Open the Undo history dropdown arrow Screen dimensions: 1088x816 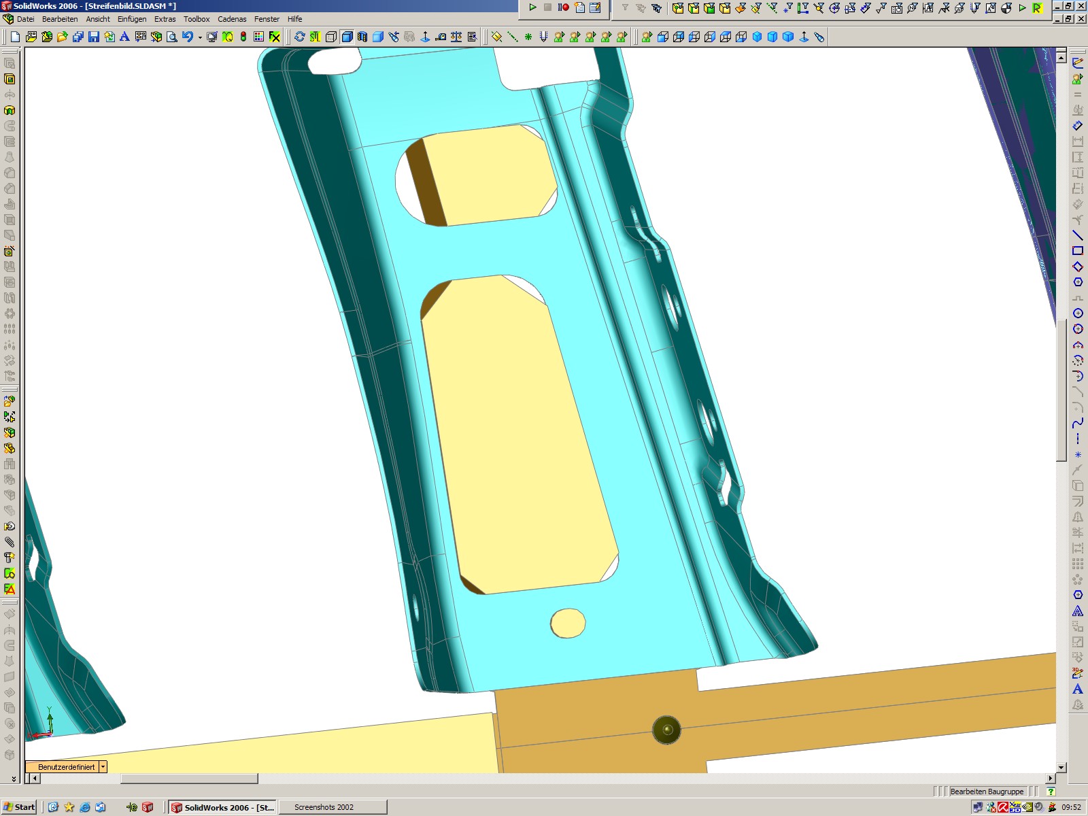point(200,37)
